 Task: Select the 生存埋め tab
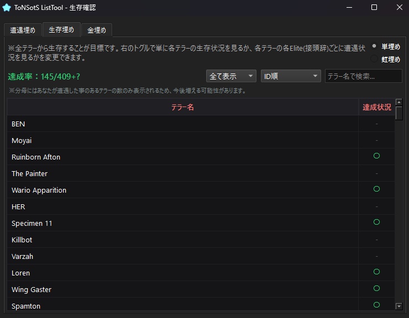[x=61, y=29]
